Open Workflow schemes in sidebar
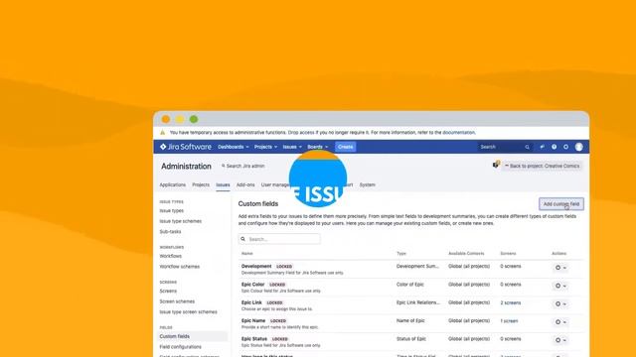Viewport: 636px width, 357px height. pyautogui.click(x=180, y=267)
